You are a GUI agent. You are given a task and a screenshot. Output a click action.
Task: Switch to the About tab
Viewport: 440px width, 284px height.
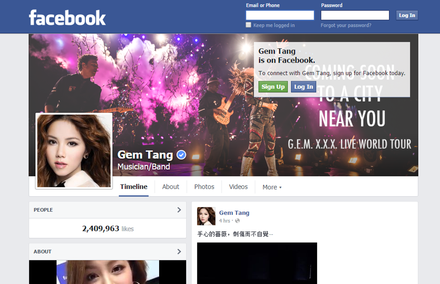170,187
